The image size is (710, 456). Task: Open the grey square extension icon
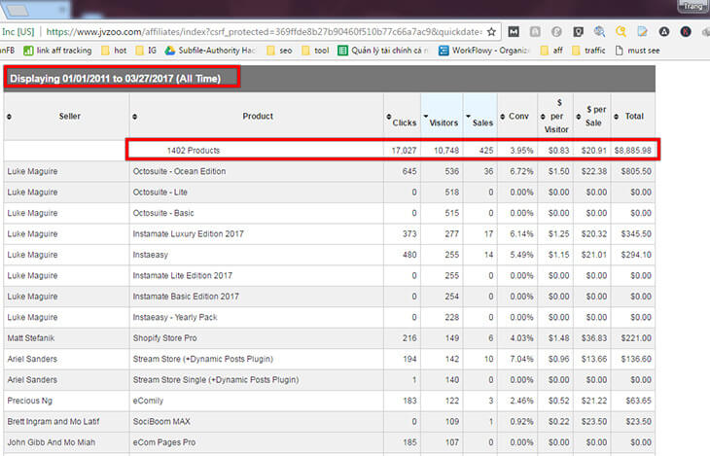(x=535, y=32)
